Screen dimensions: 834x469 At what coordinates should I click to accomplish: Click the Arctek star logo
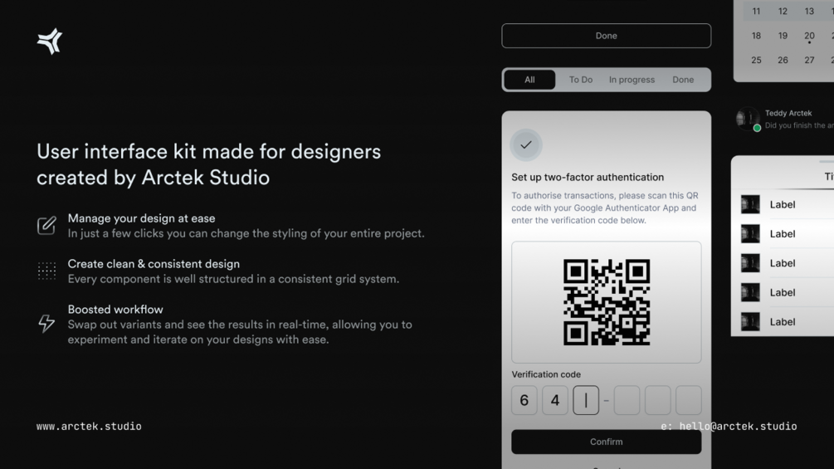coord(50,42)
